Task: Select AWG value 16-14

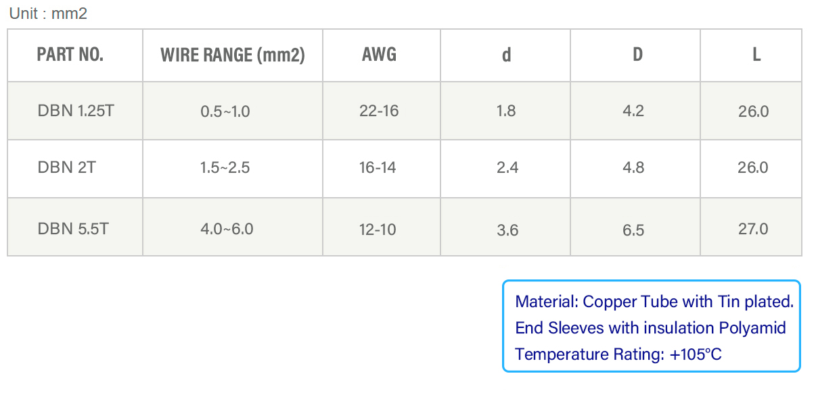Action: [x=378, y=167]
